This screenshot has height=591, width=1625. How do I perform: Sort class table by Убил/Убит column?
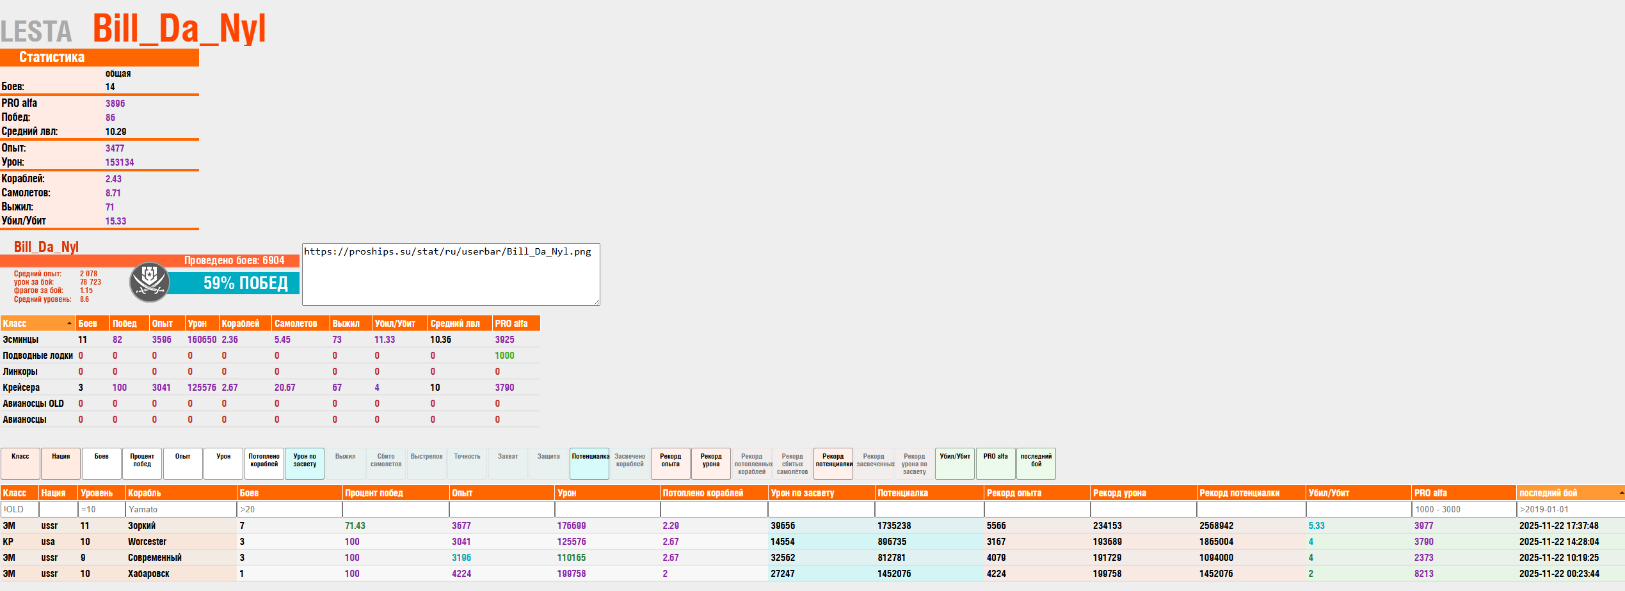[x=398, y=324]
